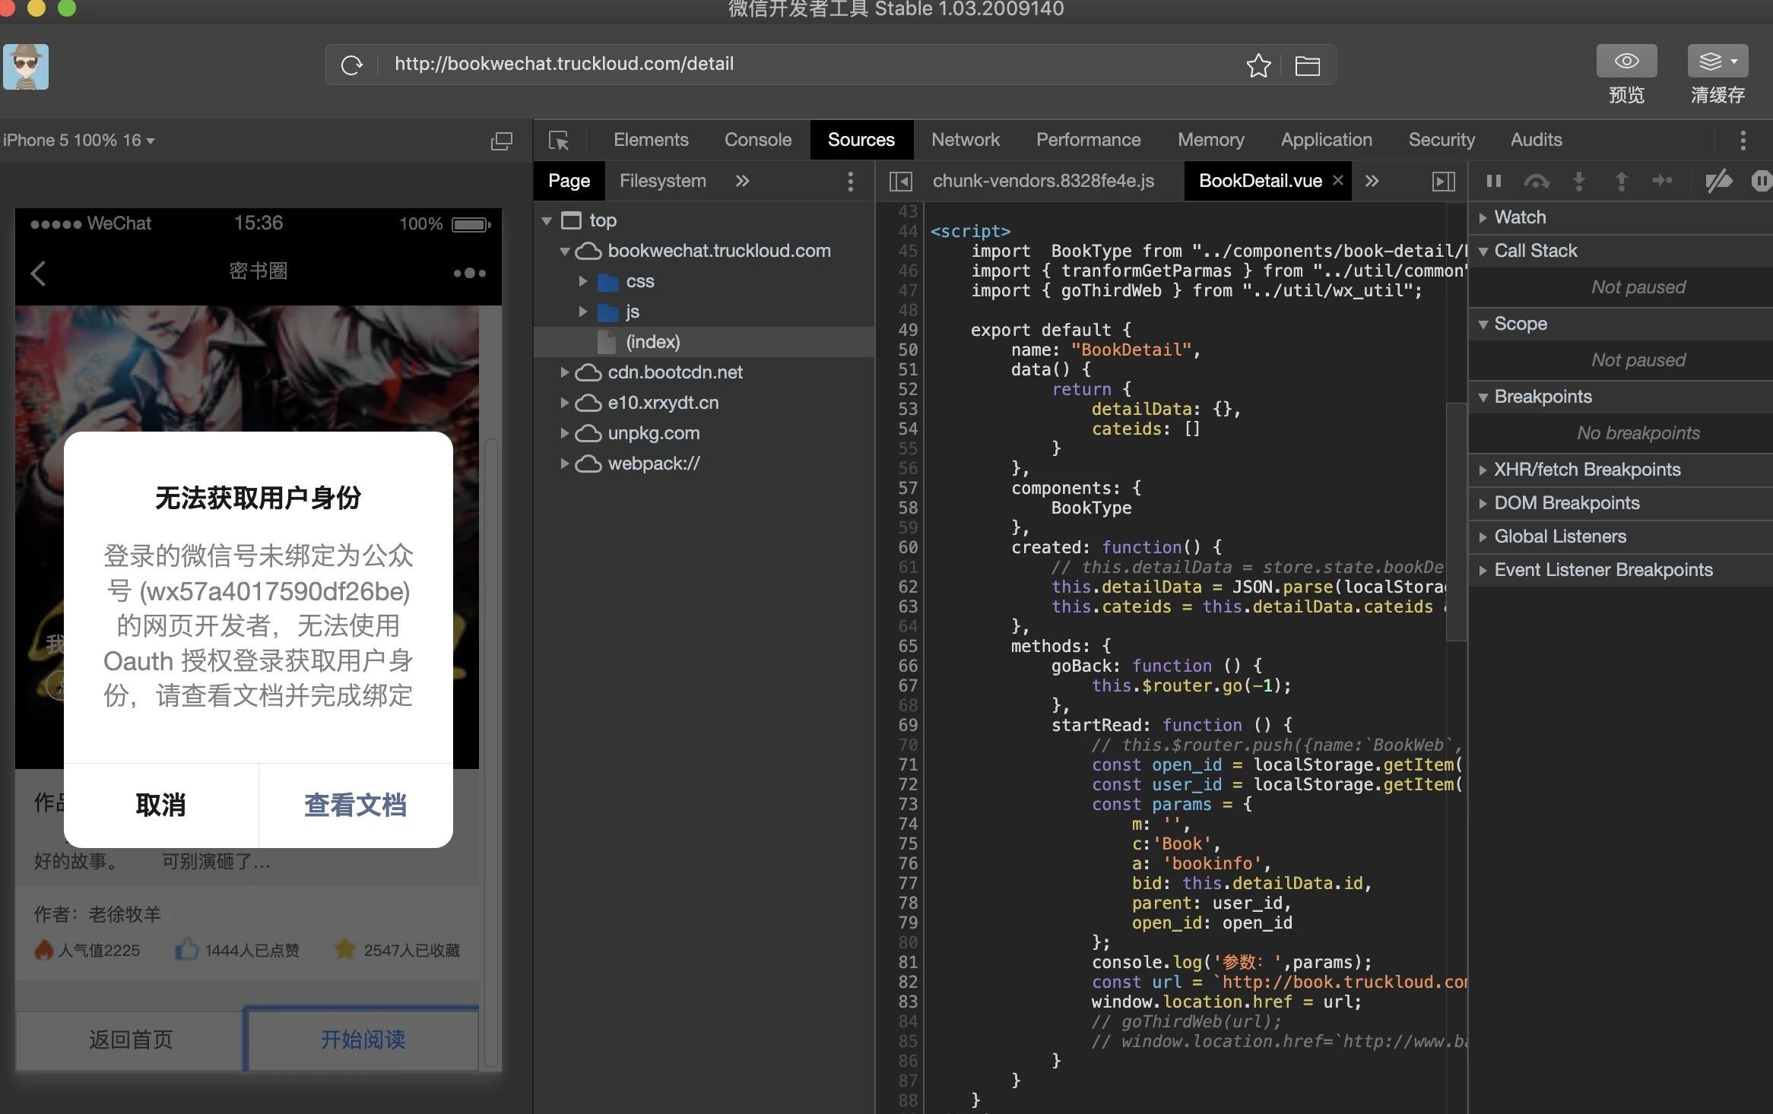
Task: Toggle the file navigator sidebar icon
Action: click(900, 181)
